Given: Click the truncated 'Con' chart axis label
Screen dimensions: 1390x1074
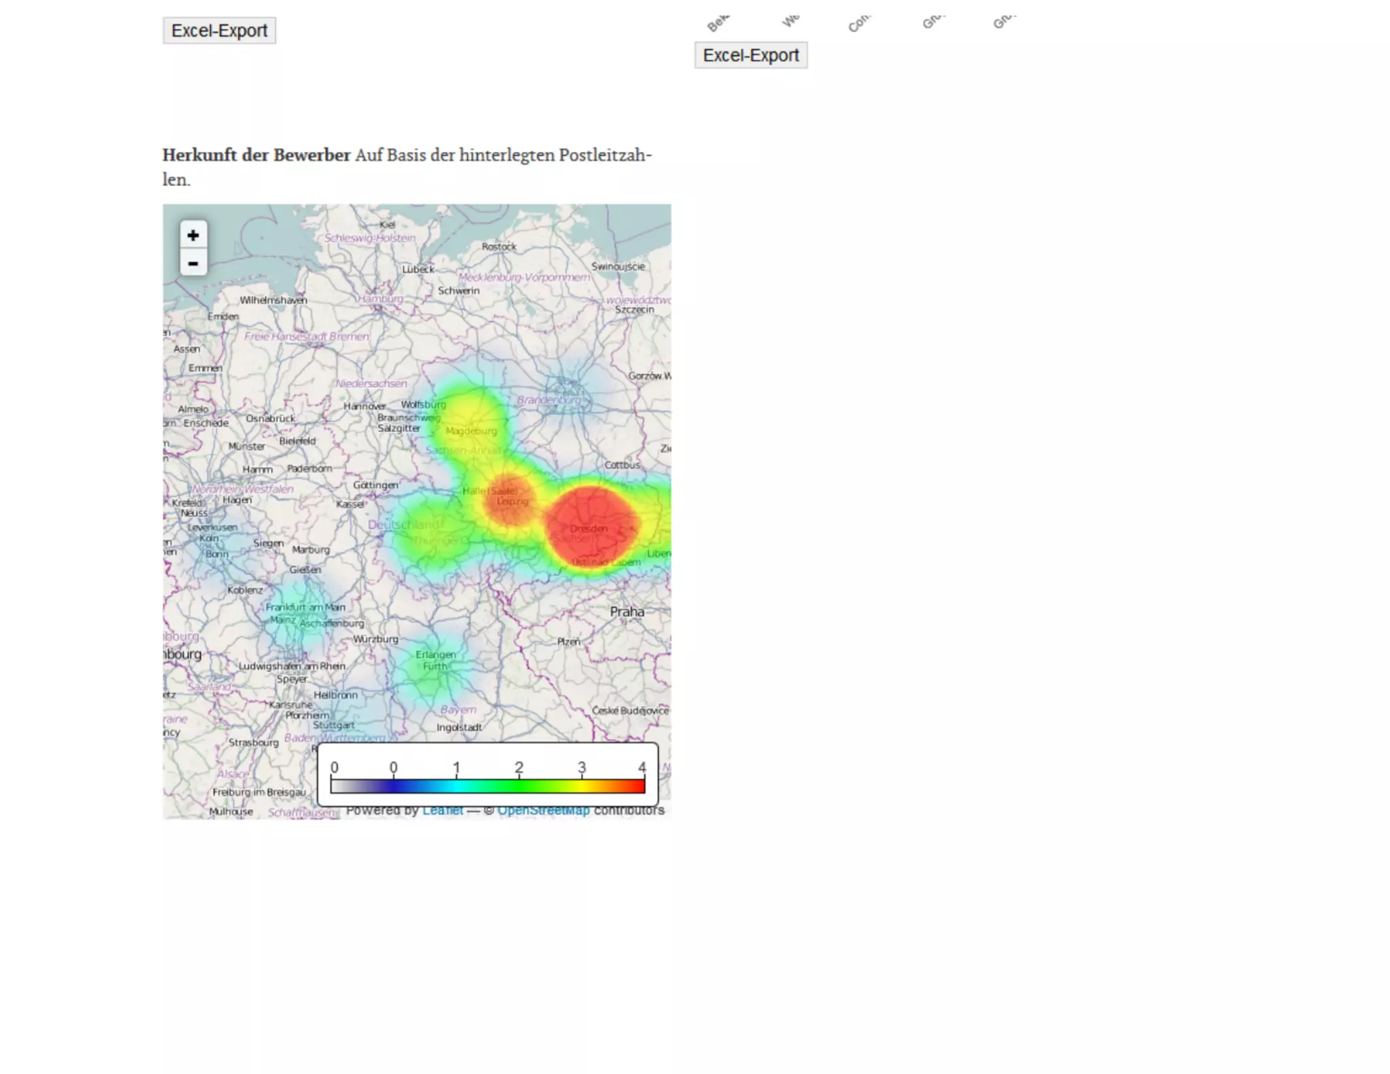Looking at the screenshot, I should [x=859, y=23].
